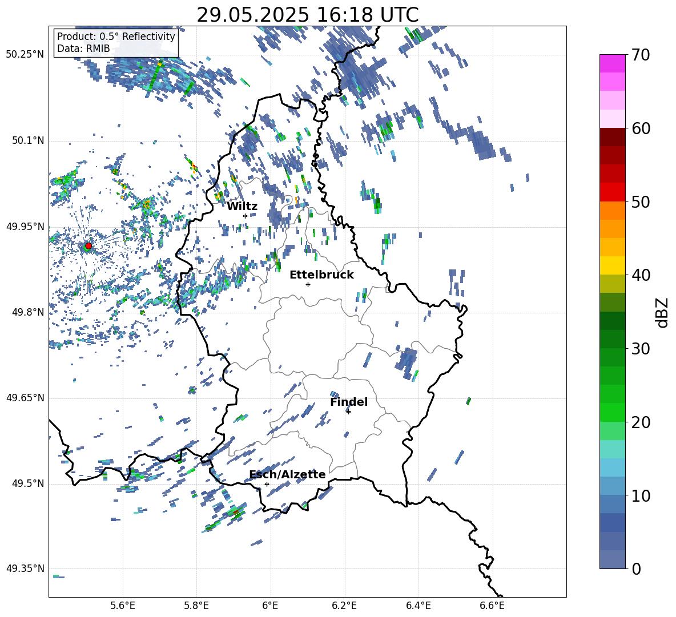The image size is (676, 617).
Task: Click the title 29.05.2025 16:18 UTC
Action: 308,15
